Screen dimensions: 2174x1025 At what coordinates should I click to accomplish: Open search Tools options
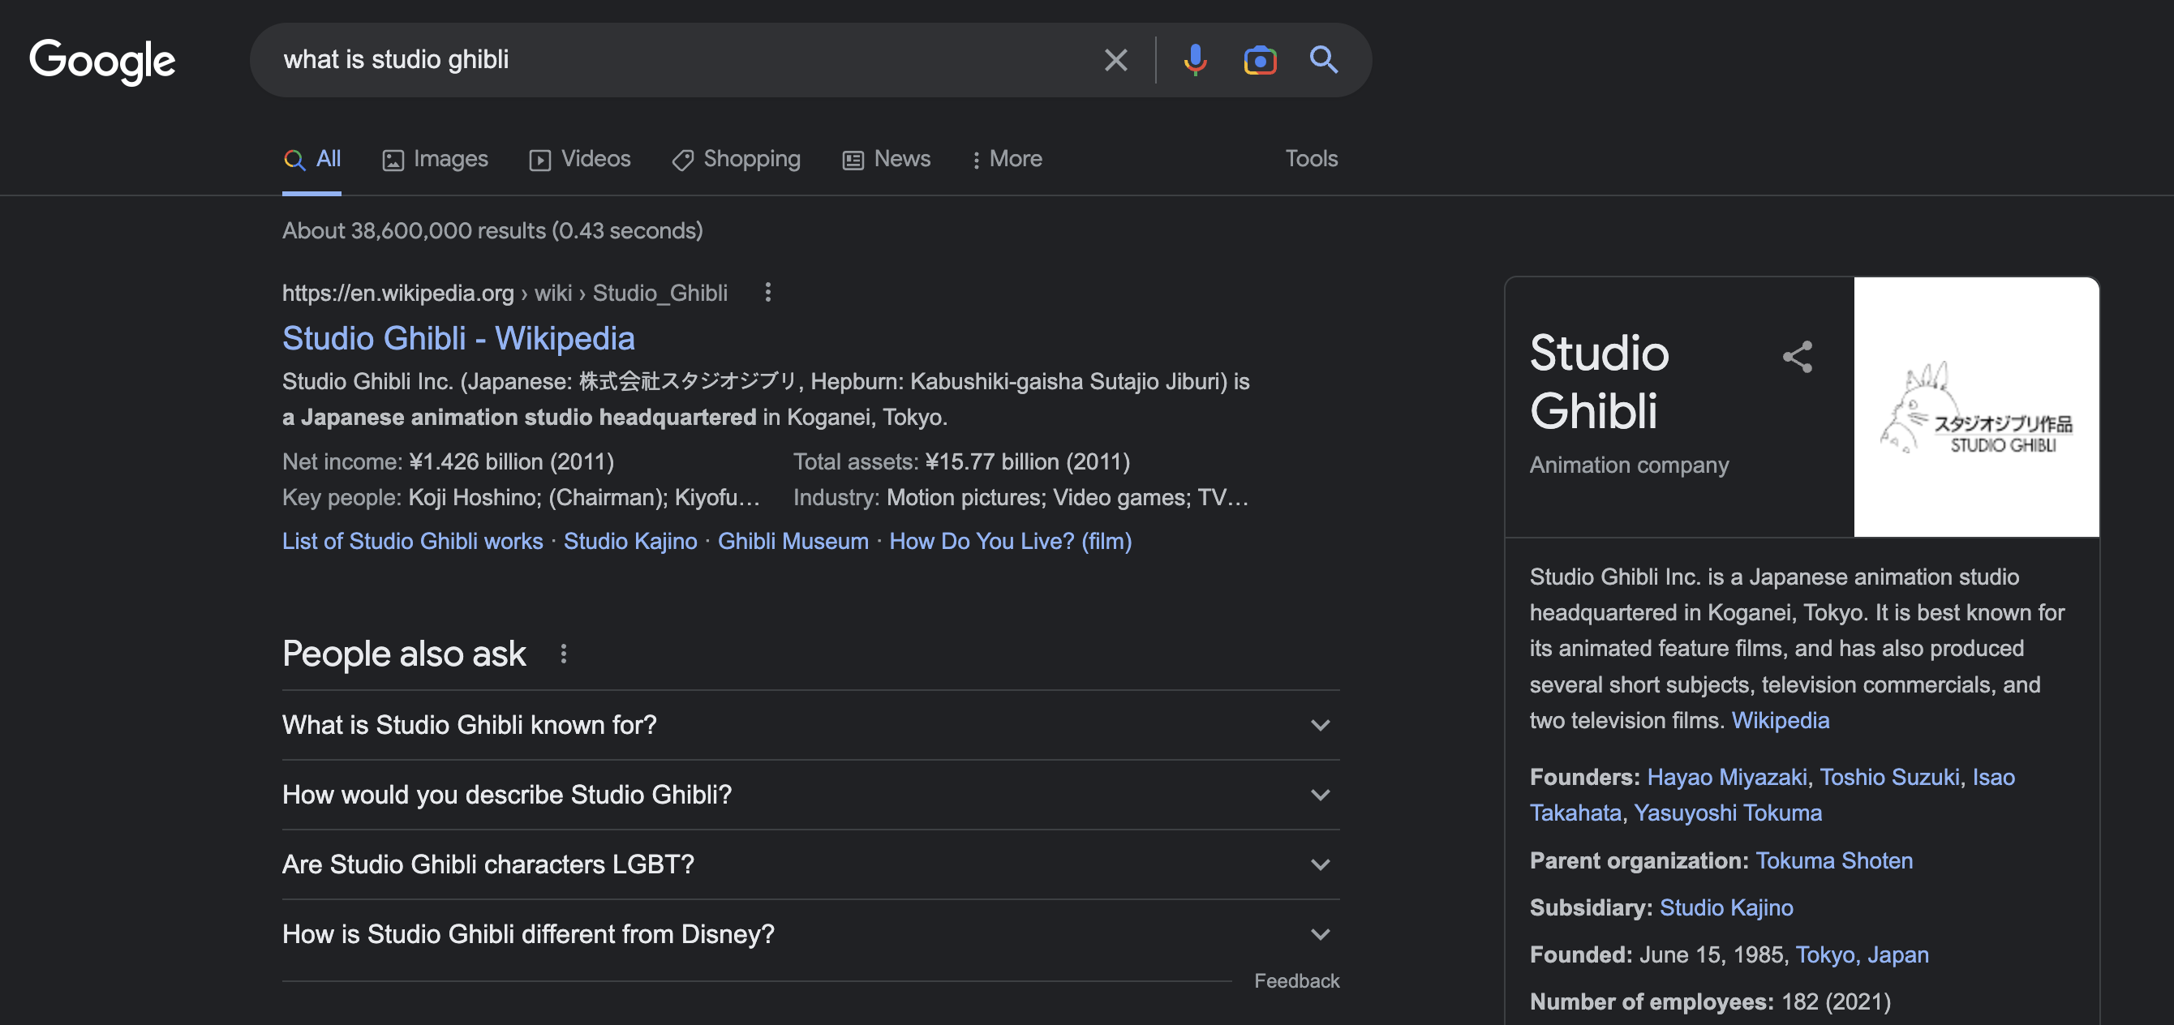point(1311,159)
